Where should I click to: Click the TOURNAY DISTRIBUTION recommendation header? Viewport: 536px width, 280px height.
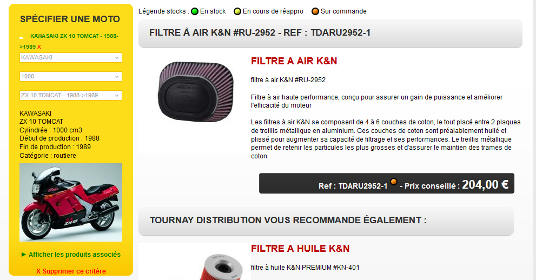(326, 221)
